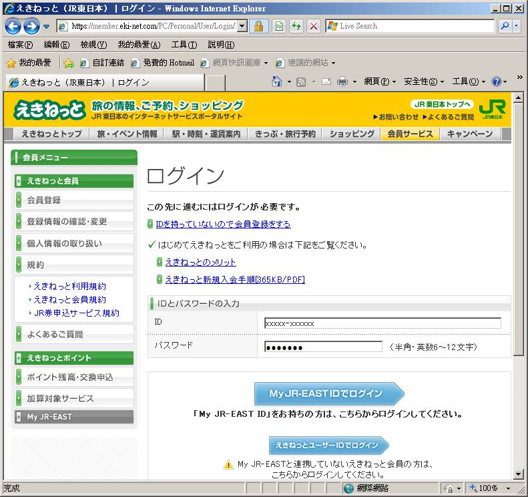Click the えきねっと logo
The height and width of the screenshot is (497, 528).
click(x=49, y=110)
